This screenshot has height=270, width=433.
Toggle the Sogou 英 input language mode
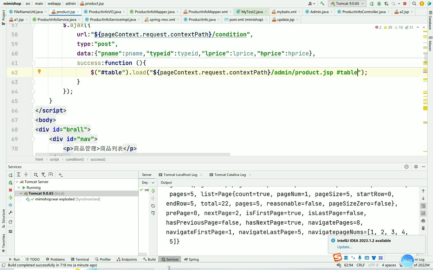(x=346, y=258)
